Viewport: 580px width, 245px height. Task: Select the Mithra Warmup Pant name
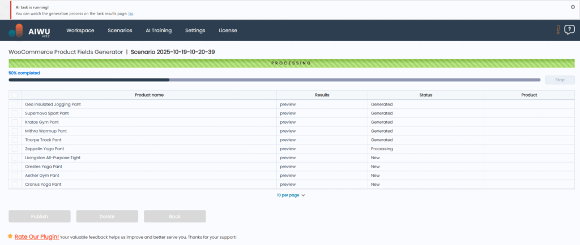click(46, 131)
